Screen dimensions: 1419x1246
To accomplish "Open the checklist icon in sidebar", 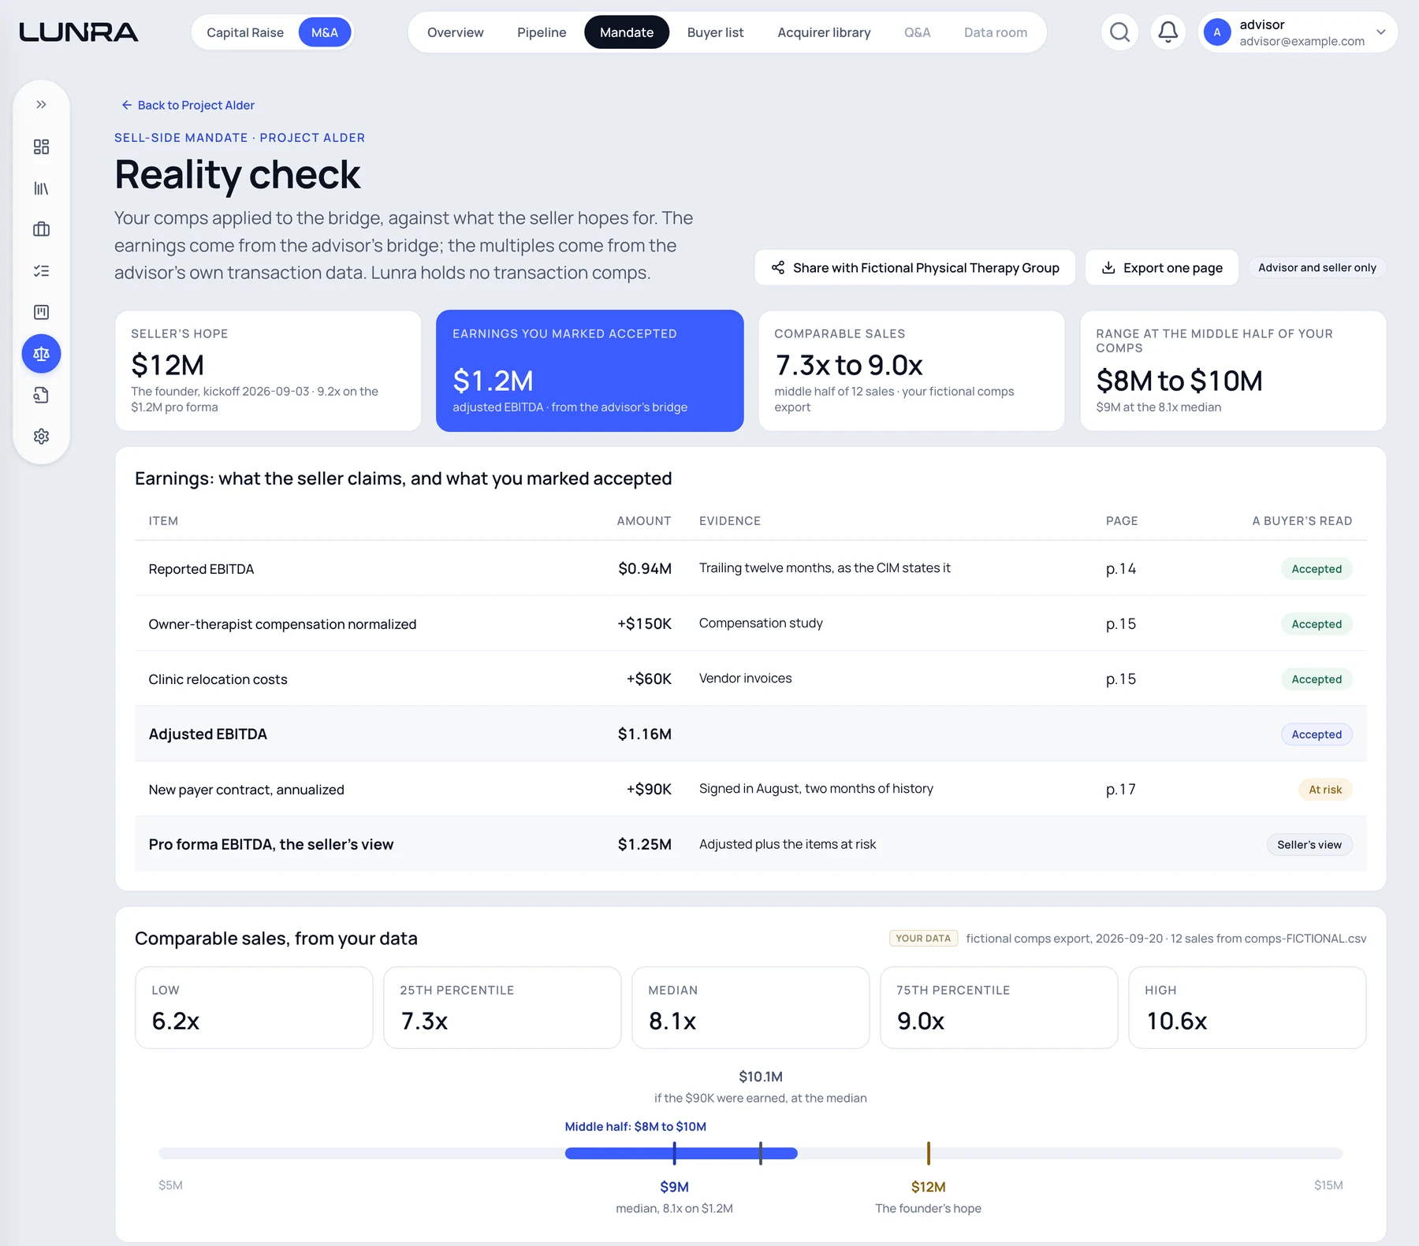I will (41, 271).
